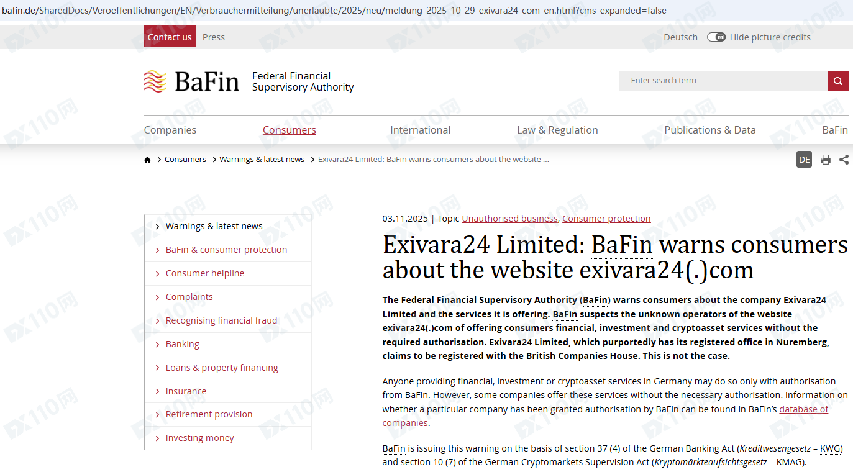Click the KWG abbreviation in the text
Image resolution: width=853 pixels, height=472 pixels.
pyautogui.click(x=830, y=448)
